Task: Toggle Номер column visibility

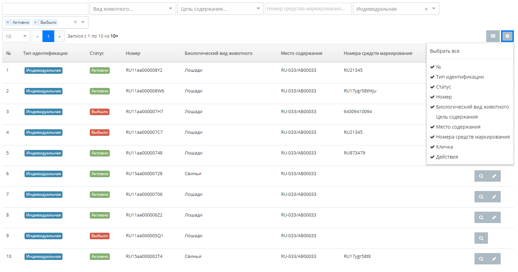Action: pyautogui.click(x=470, y=97)
